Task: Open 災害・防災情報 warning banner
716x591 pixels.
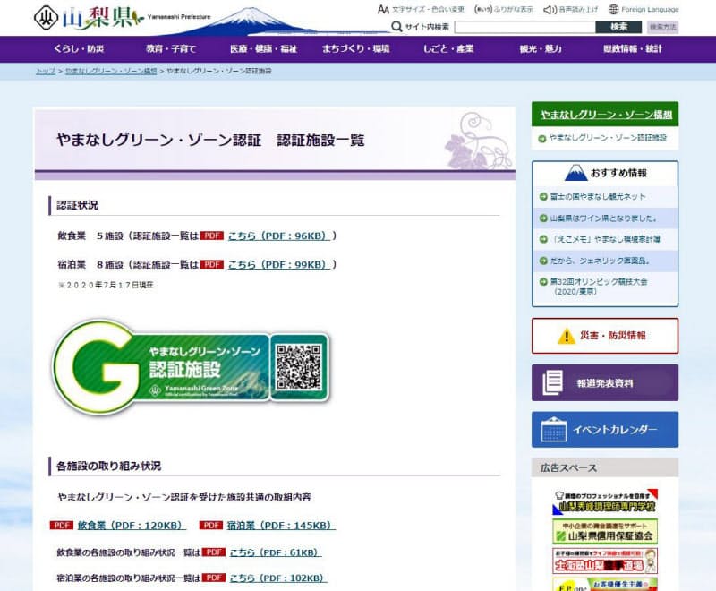Action: pyautogui.click(x=604, y=336)
